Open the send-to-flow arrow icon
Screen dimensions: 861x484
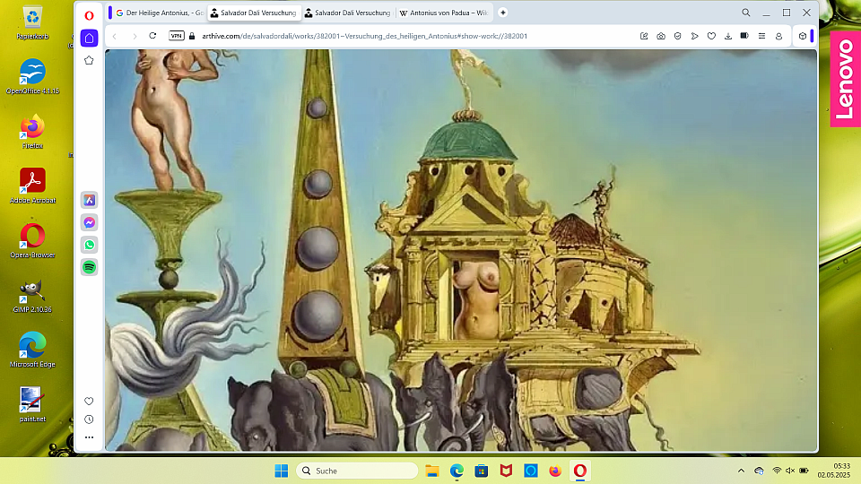(694, 36)
